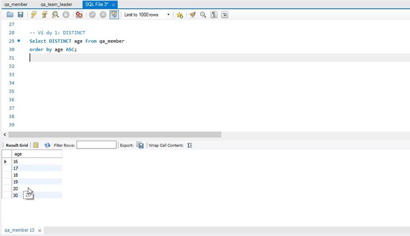This screenshot has height=236, width=410.
Task: Toggle Wrap Cell Content icon
Action: pyautogui.click(x=189, y=145)
